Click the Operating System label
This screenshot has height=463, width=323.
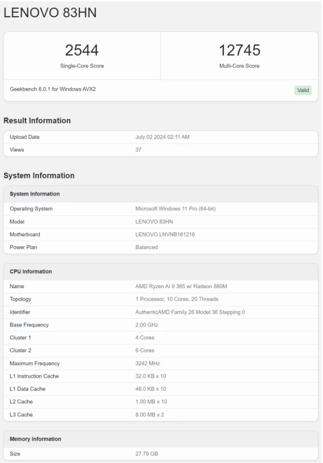coord(31,209)
